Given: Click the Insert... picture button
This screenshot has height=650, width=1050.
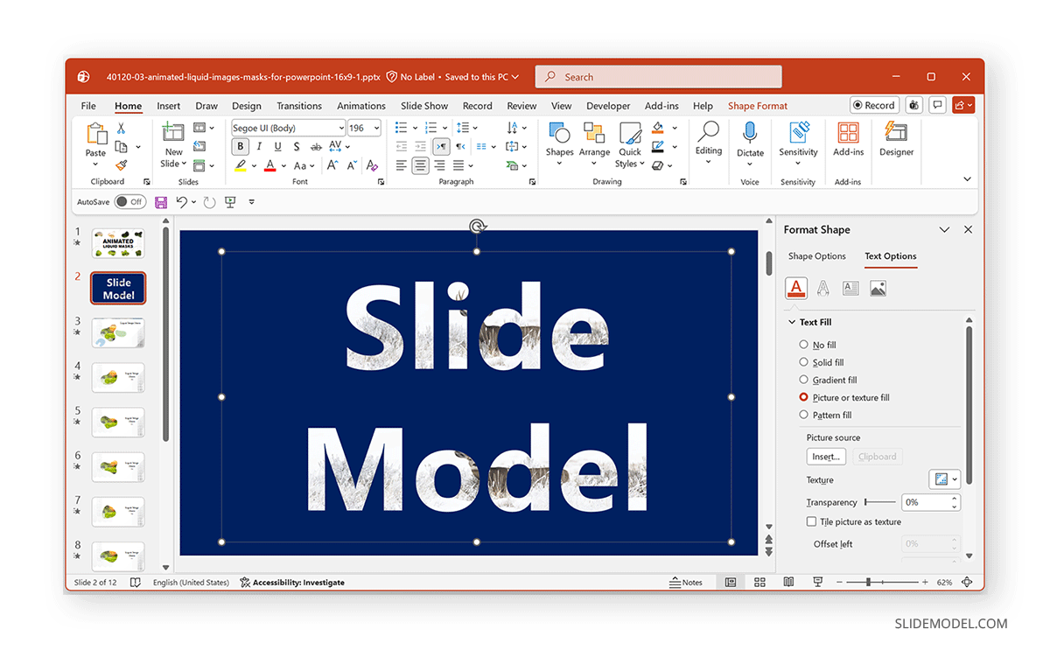Looking at the screenshot, I should [826, 457].
